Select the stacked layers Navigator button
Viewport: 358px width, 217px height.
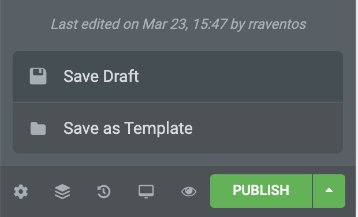click(62, 192)
